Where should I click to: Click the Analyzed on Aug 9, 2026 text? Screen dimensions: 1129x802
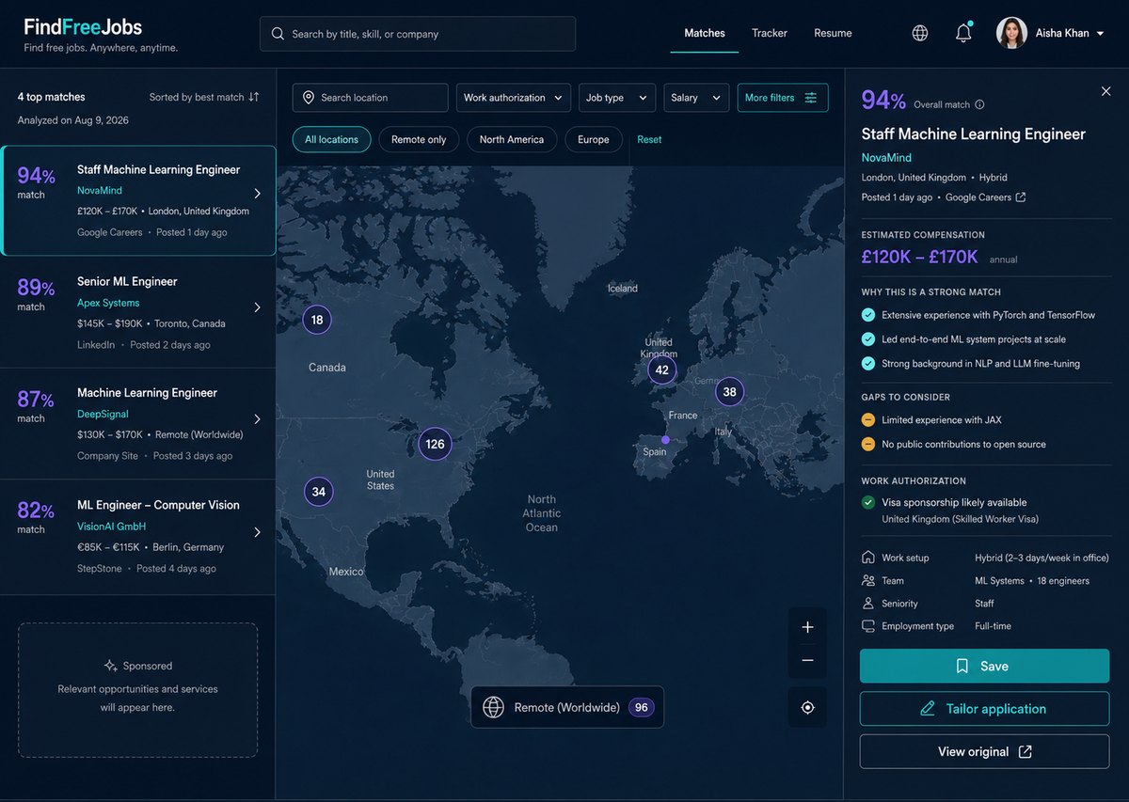point(73,120)
